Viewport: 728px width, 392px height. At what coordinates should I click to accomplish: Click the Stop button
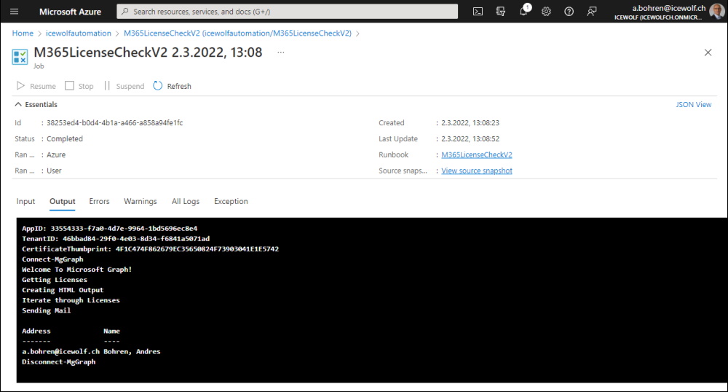pos(79,86)
